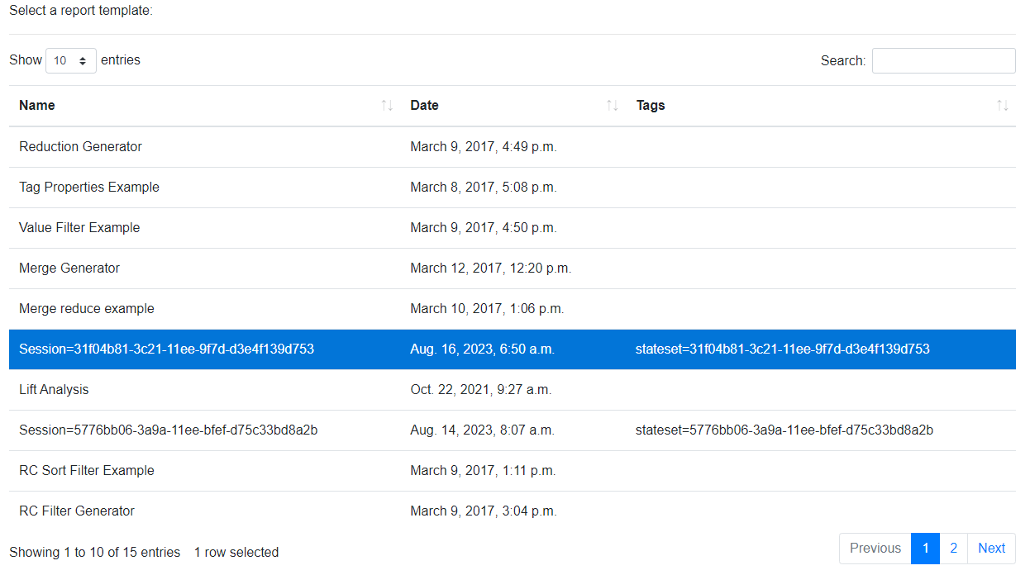Viewport: 1030px width, 575px height.
Task: Click date March 10, 2017, 1:06 p.m.
Action: [487, 309]
